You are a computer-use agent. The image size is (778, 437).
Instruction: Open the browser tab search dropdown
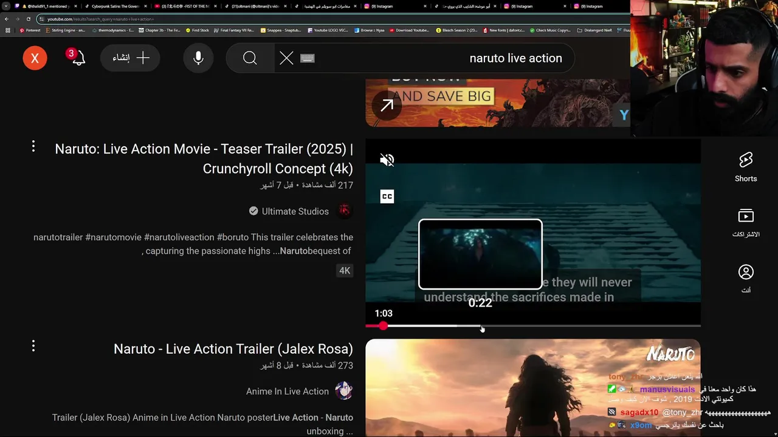click(6, 6)
